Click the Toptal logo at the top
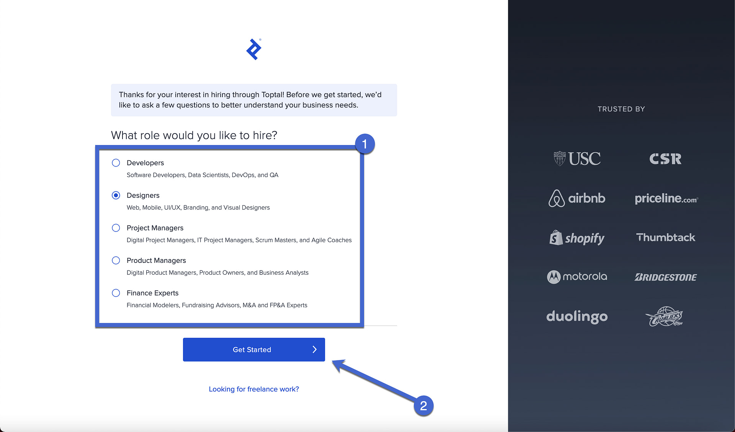 pos(253,49)
